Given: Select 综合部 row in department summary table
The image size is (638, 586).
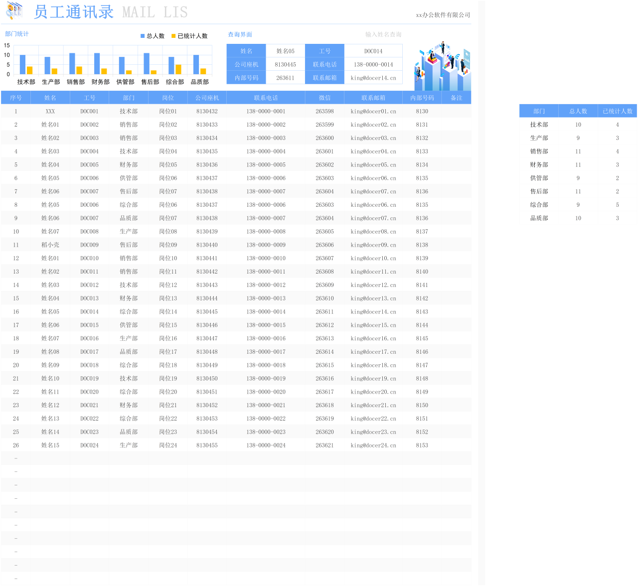Looking at the screenshot, I should pos(539,205).
